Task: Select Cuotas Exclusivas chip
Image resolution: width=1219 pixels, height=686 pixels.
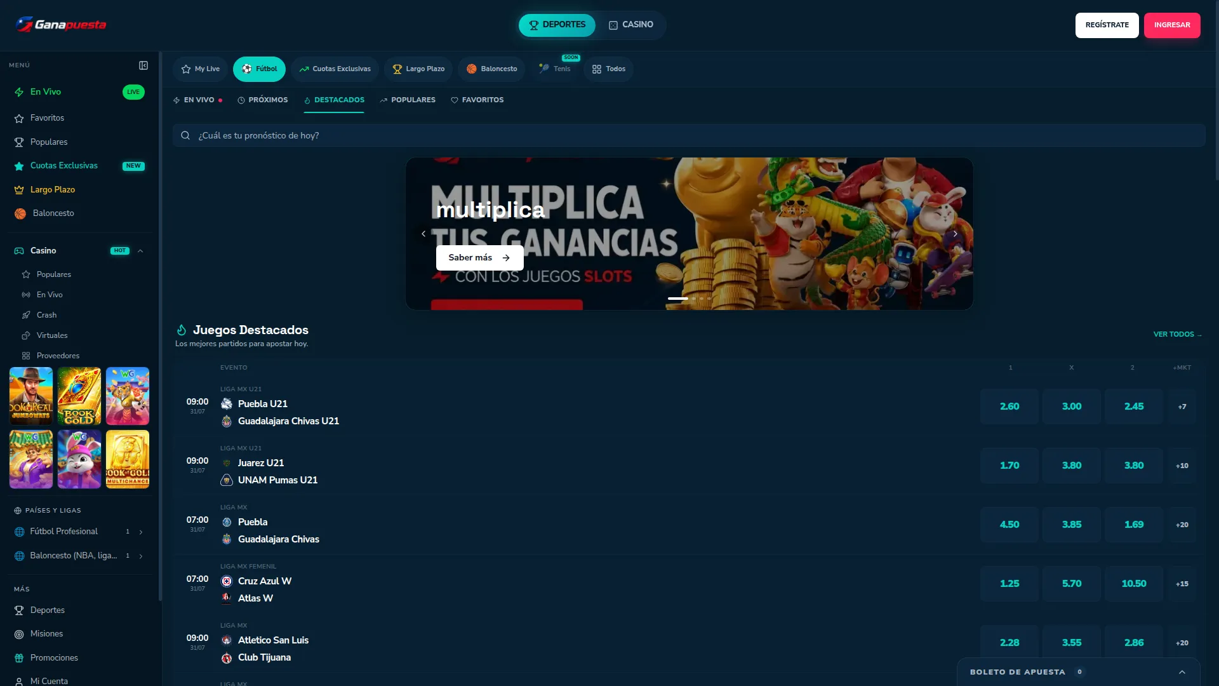Action: pos(335,69)
